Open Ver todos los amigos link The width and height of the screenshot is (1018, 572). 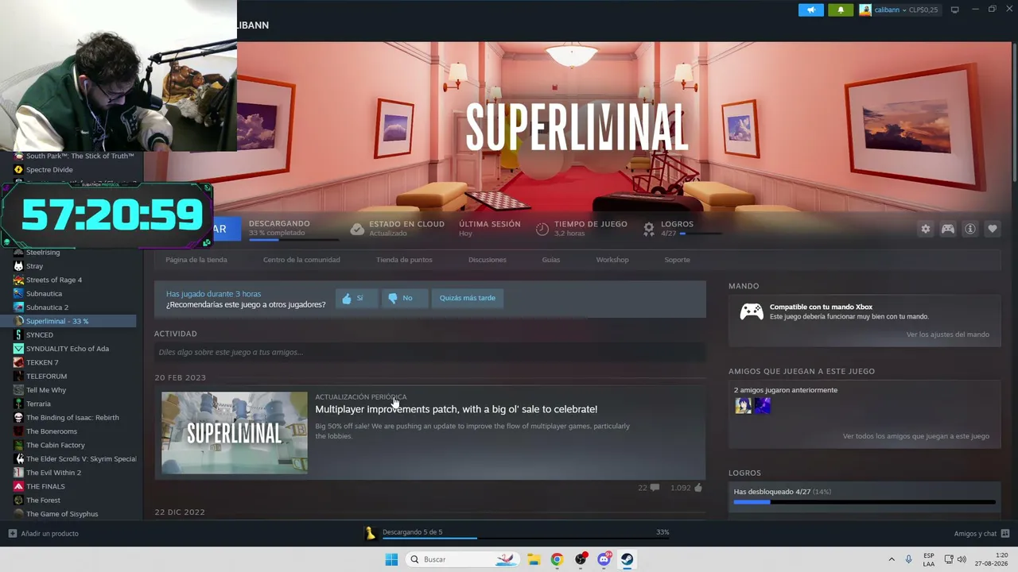click(x=916, y=436)
